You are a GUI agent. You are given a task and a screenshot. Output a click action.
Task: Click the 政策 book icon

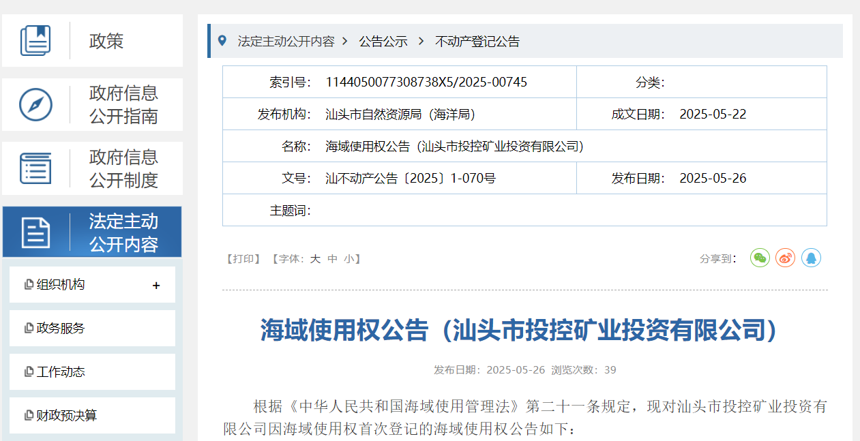35,40
